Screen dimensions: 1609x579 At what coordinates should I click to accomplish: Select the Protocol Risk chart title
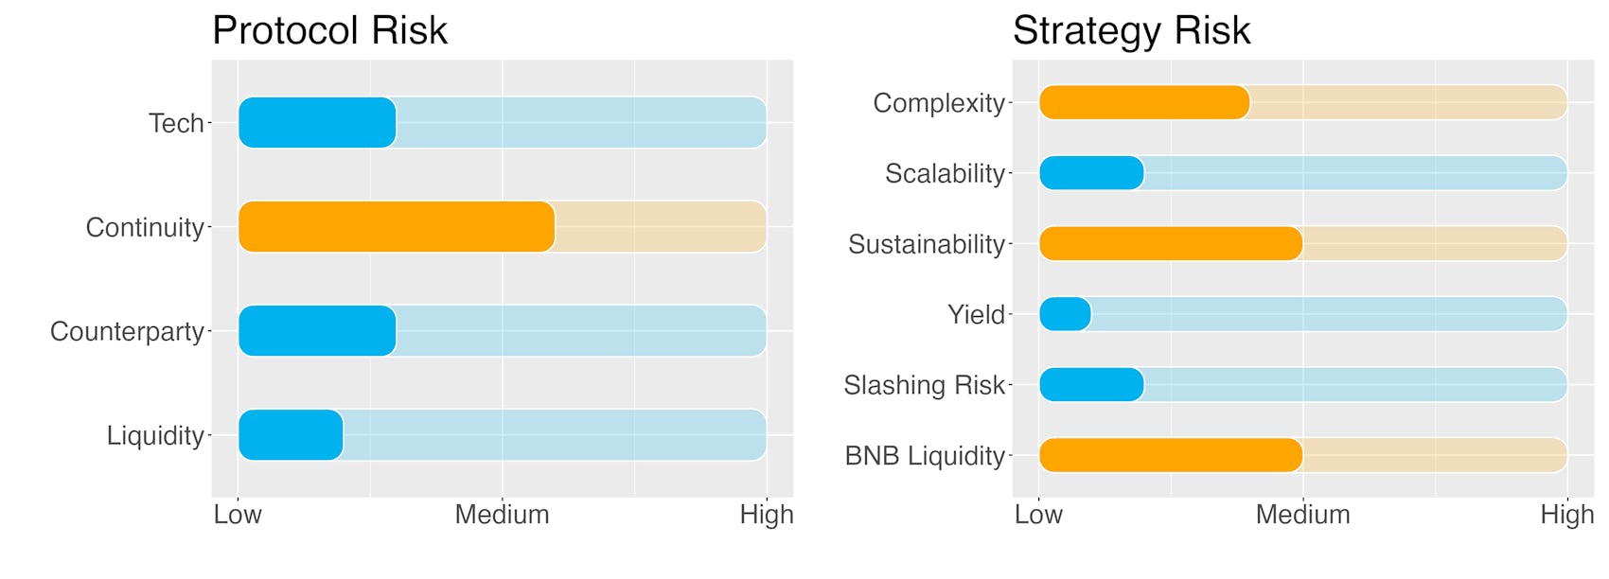(329, 30)
